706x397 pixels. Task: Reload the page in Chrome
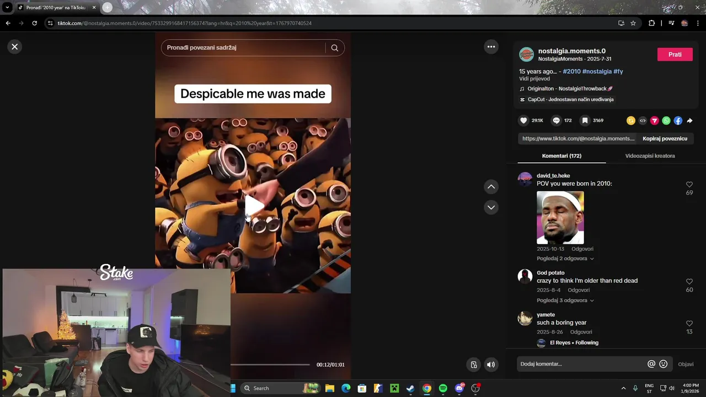tap(34, 23)
